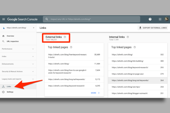Open help info next to Internal links
Screen dimensions: 170x113
pyautogui.click(x=128, y=37)
